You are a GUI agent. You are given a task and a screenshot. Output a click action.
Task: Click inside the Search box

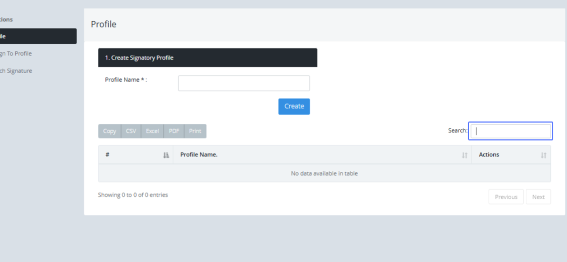point(511,131)
